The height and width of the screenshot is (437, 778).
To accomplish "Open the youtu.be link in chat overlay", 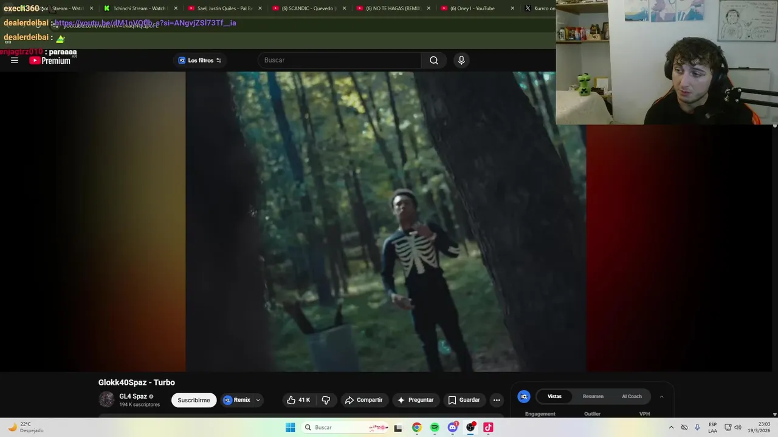I will tap(145, 23).
